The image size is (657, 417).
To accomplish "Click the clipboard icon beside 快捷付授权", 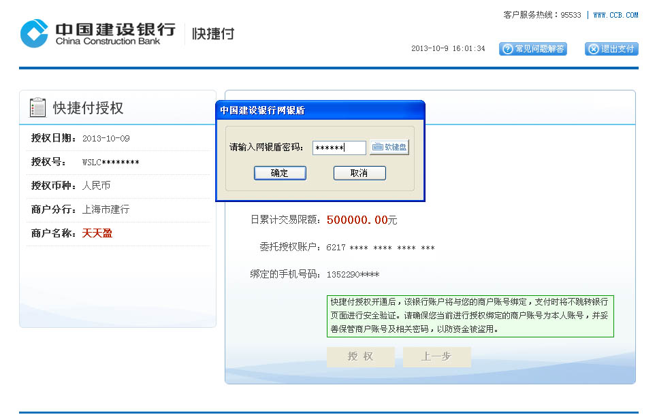I will point(37,107).
